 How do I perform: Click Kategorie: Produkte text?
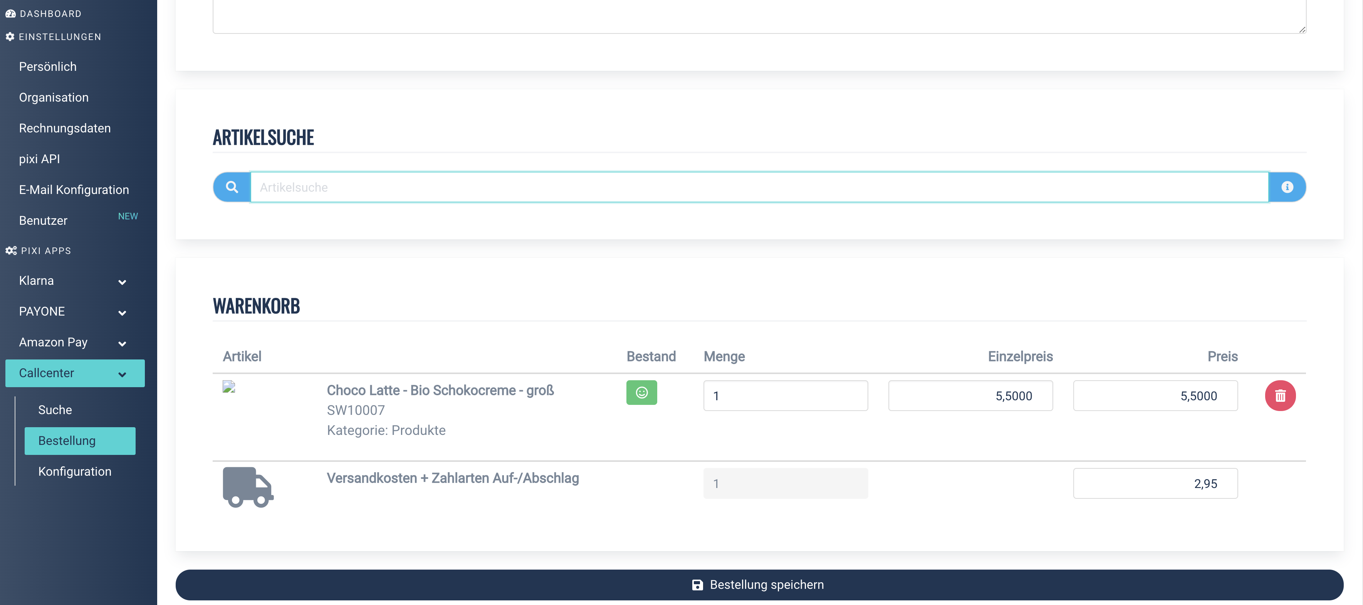click(386, 431)
